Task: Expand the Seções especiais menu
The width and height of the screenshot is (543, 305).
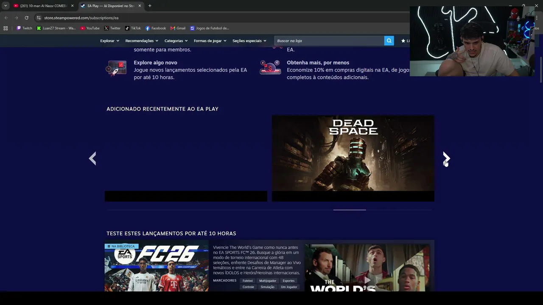Action: (249, 41)
